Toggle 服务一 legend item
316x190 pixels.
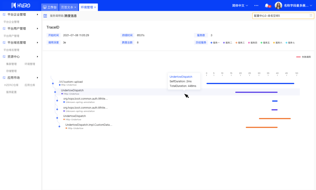pyautogui.click(x=215, y=43)
